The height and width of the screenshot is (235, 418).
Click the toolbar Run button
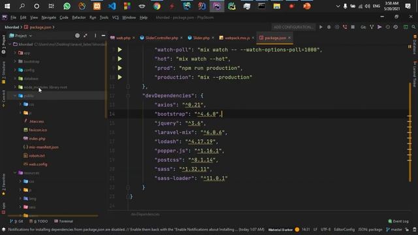[x=321, y=27]
